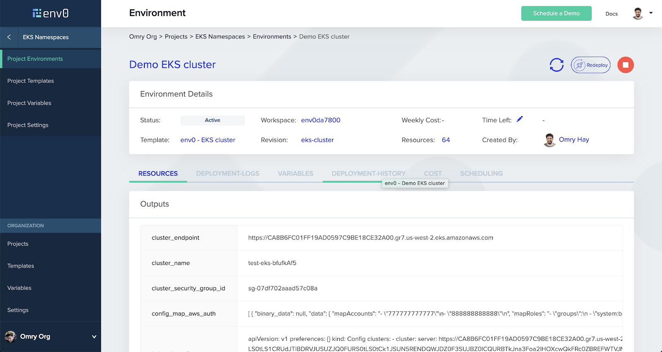The image size is (662, 352).
Task: Go to Project Templates in sidebar
Action: pyautogui.click(x=31, y=81)
